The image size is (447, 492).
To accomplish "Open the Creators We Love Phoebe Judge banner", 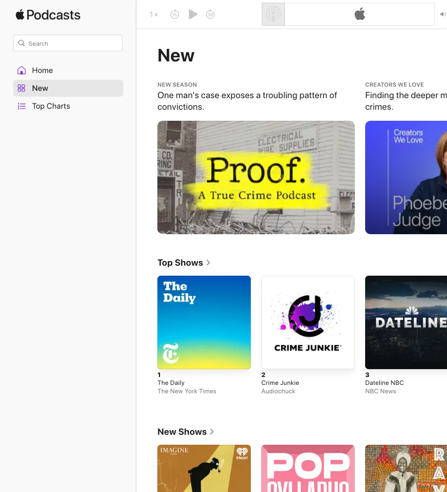I will 406,177.
